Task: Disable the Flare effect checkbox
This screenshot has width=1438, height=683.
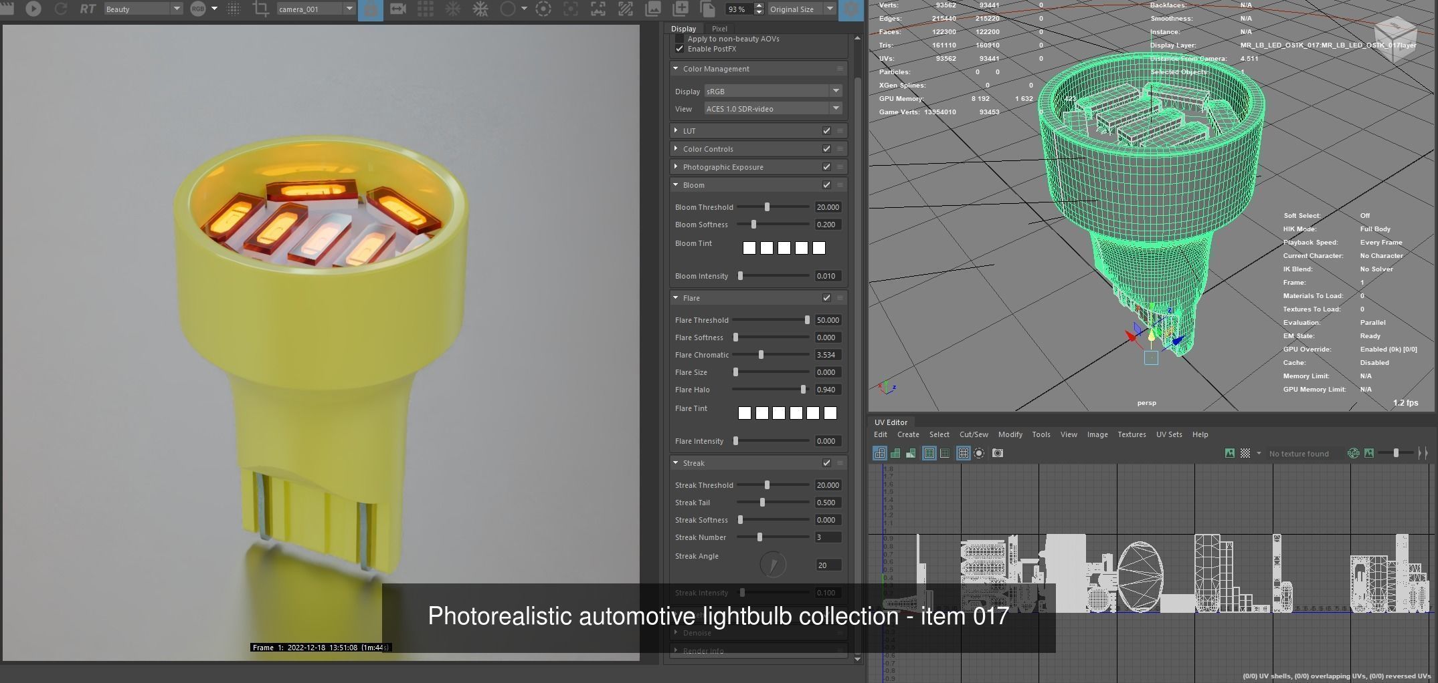Action: [x=826, y=298]
